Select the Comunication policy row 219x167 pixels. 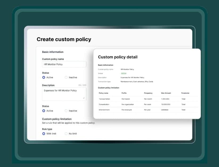104,104
